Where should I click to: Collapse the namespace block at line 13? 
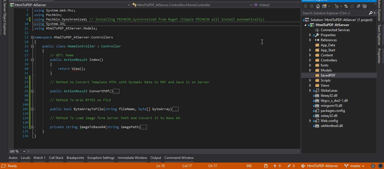(x=32, y=37)
